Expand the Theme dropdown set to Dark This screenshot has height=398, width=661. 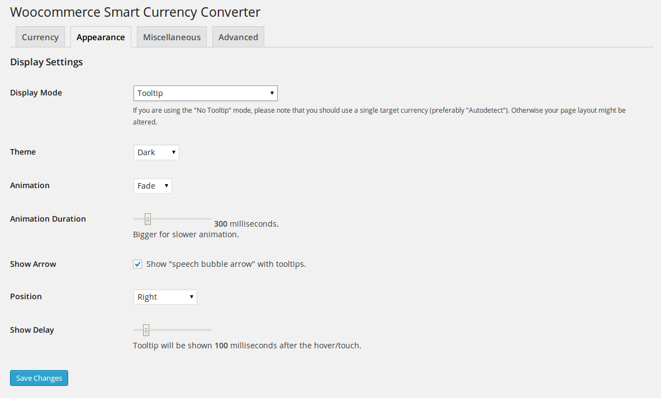[156, 152]
